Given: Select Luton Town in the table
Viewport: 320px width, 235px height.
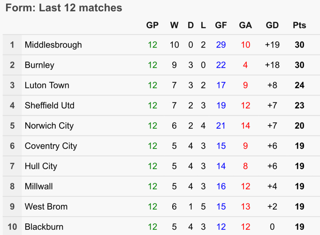Looking at the screenshot, I should click(47, 86).
